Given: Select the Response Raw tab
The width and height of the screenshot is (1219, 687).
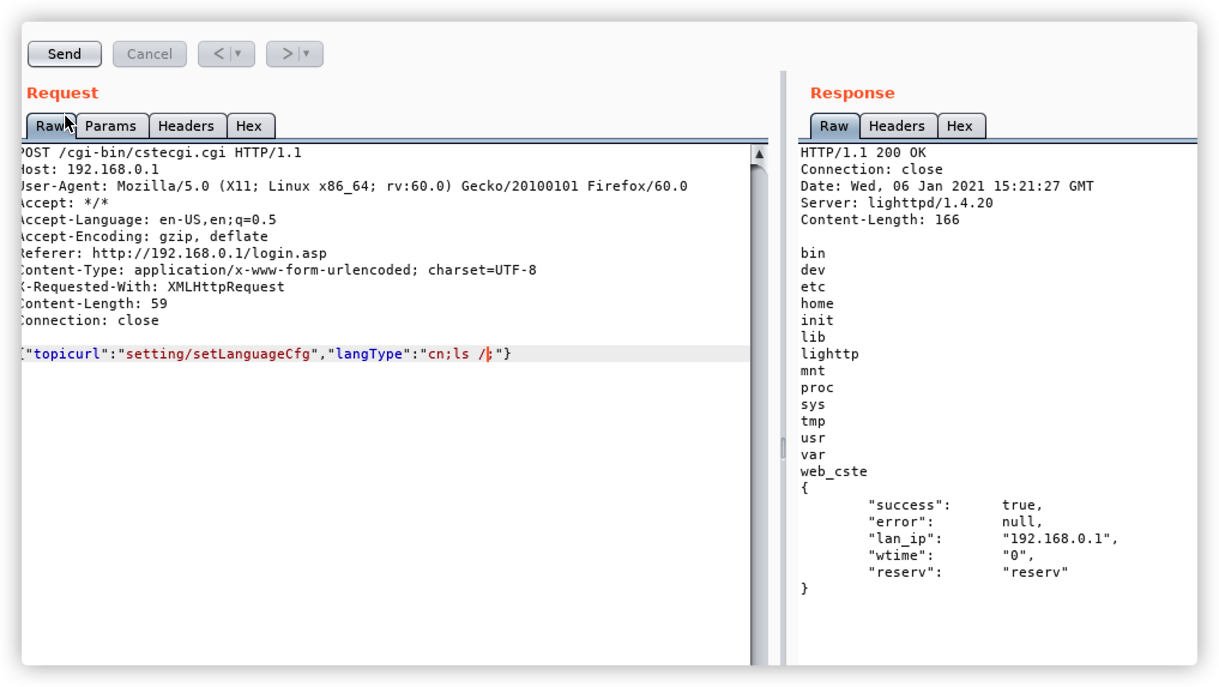Looking at the screenshot, I should tap(834, 126).
